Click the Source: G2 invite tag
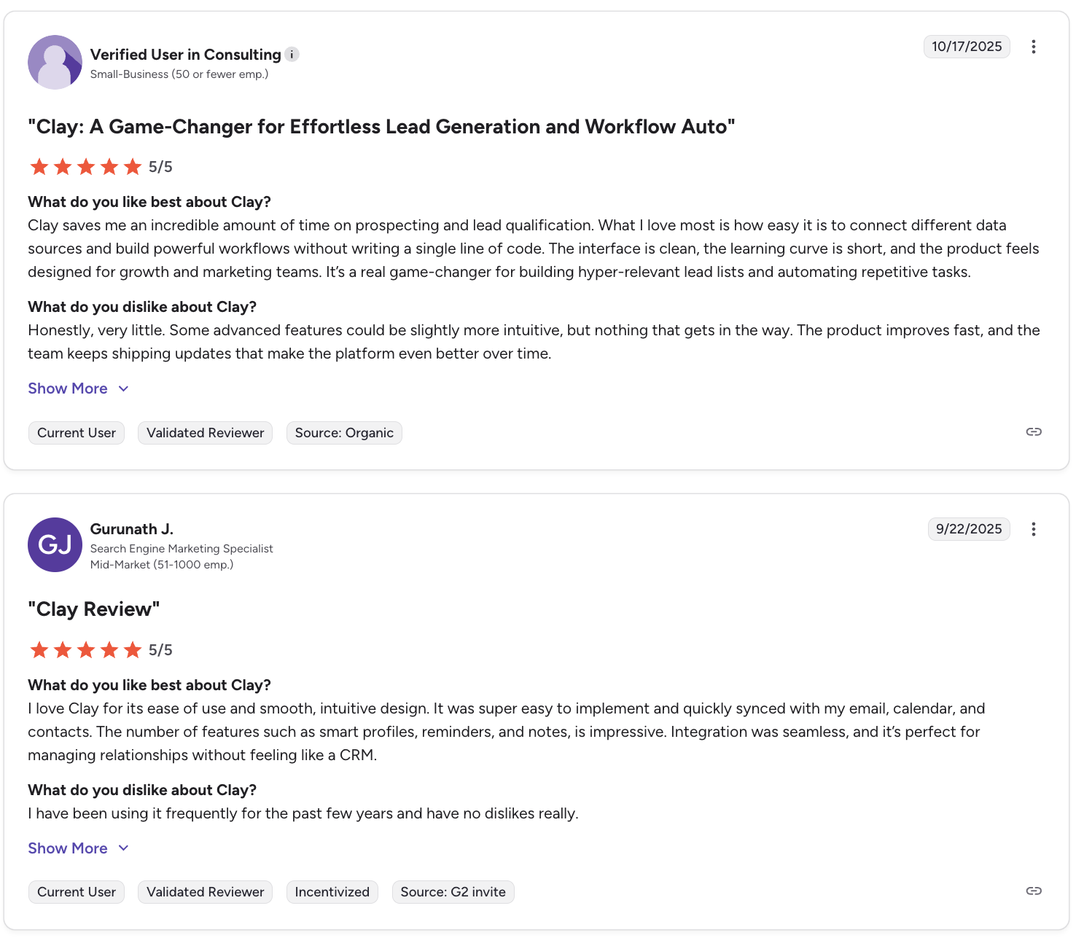Viewport: 1076px width, 946px height. tap(453, 892)
